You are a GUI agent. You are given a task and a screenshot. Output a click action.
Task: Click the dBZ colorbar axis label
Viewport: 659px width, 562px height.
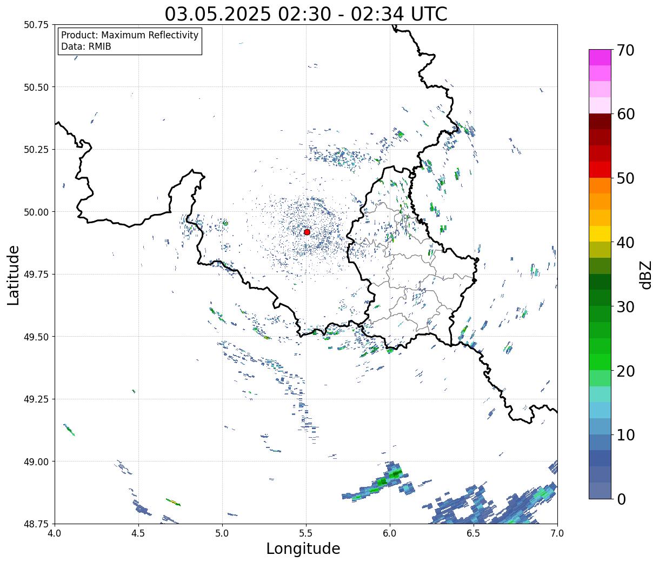[645, 275]
